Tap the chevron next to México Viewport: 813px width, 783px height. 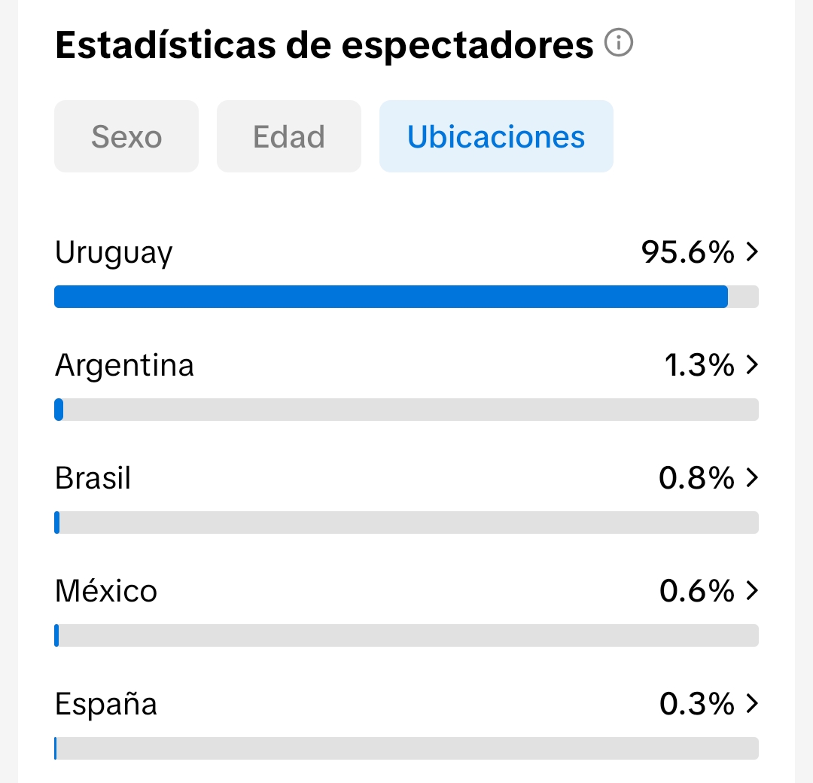pyautogui.click(x=751, y=591)
